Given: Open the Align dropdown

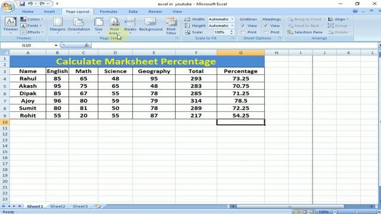Looking at the screenshot, I should point(338,19).
